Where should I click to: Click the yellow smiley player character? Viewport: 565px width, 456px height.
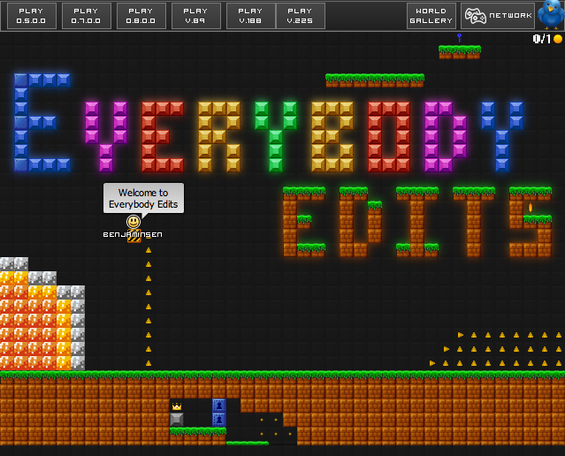pos(134,222)
